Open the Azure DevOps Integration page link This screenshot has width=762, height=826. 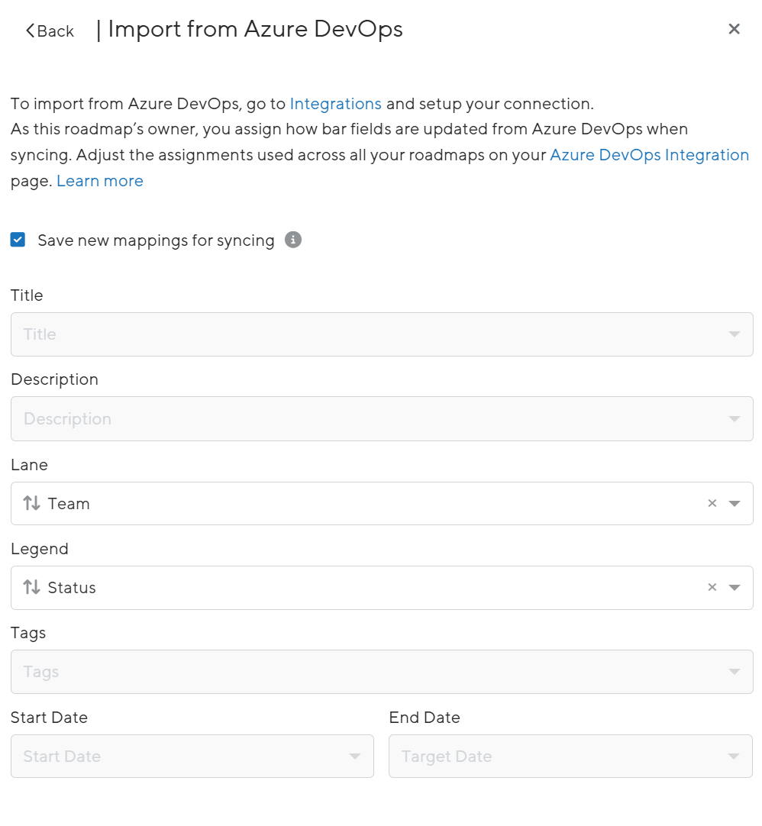(650, 155)
